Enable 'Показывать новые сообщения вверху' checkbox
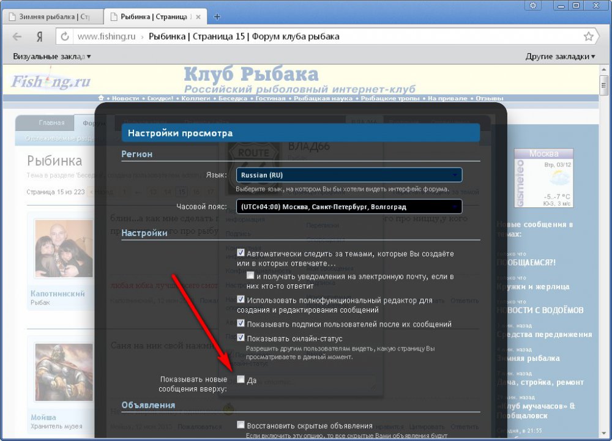The height and width of the screenshot is (441, 612). pyautogui.click(x=241, y=379)
